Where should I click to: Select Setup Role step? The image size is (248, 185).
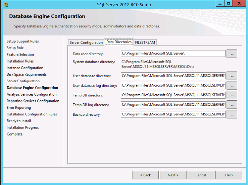[15, 48]
